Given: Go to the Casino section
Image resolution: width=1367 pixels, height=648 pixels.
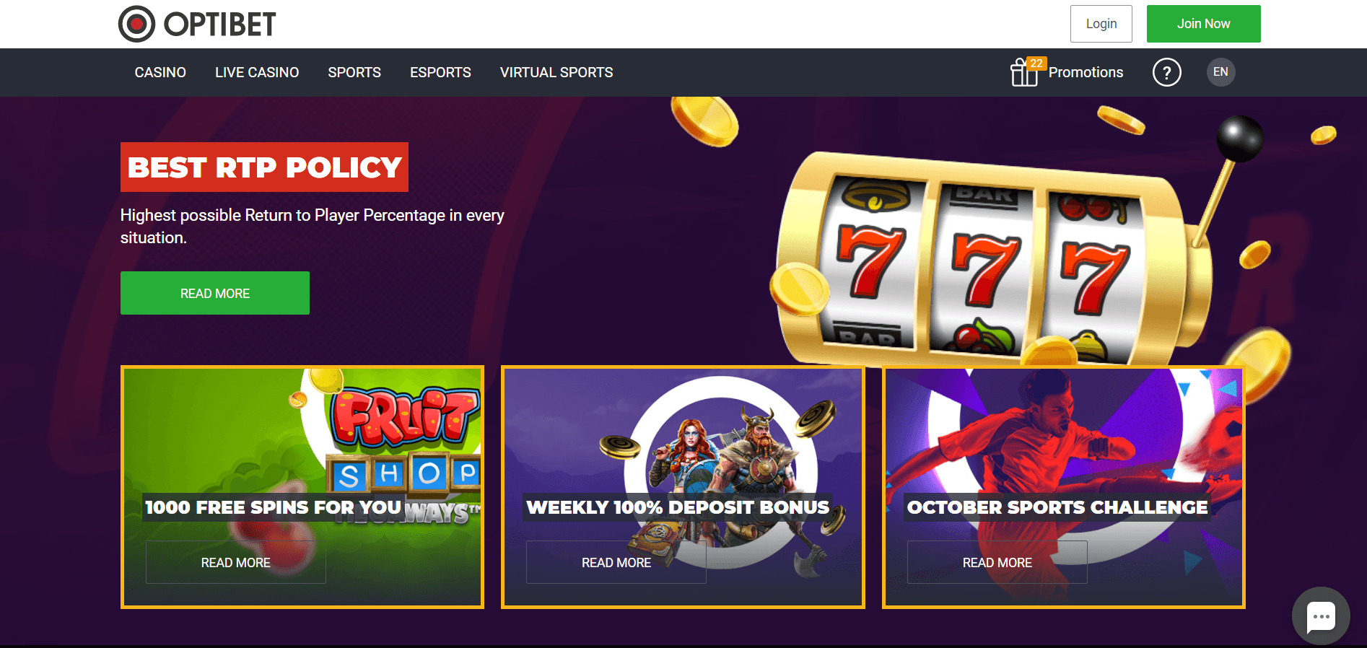Looking at the screenshot, I should [160, 72].
